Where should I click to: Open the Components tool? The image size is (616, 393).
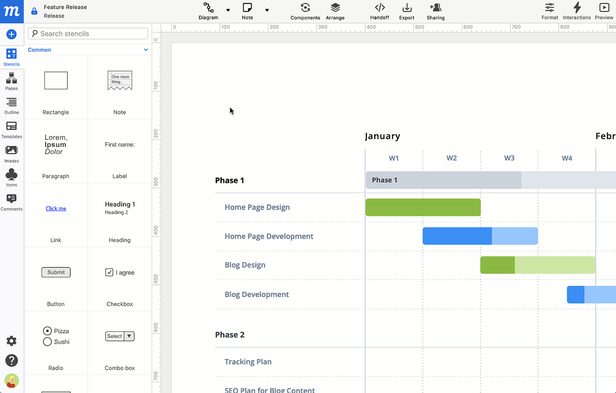[x=305, y=11]
